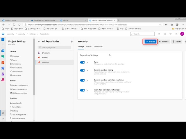Click the Delete button

tap(177, 42)
